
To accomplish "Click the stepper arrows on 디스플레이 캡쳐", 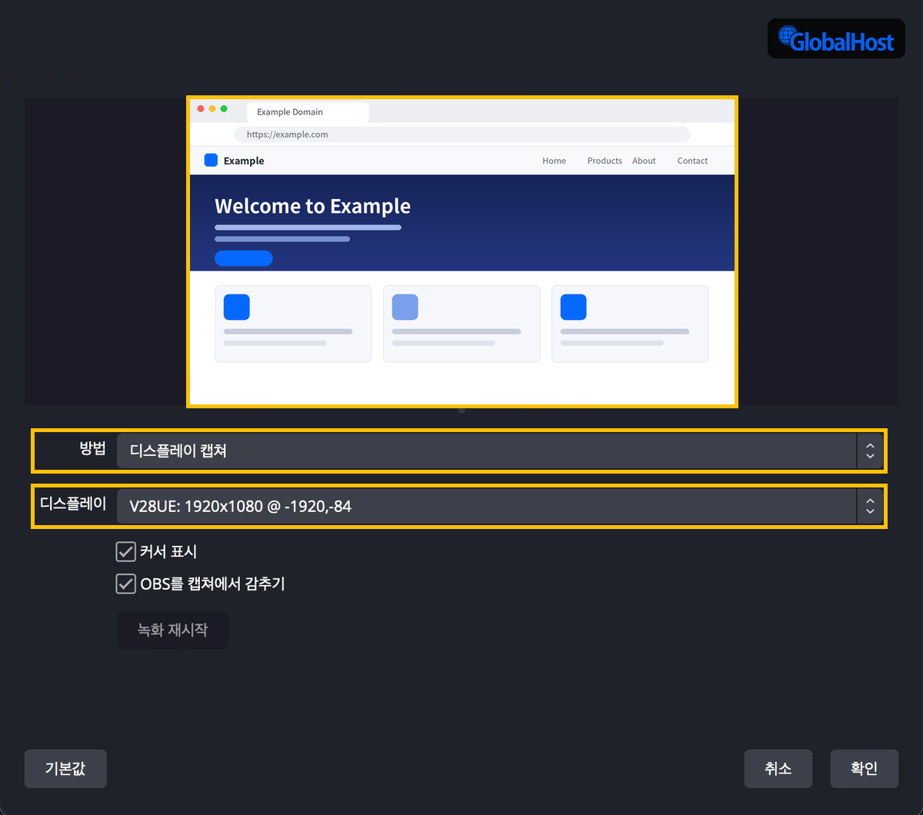I will point(870,451).
